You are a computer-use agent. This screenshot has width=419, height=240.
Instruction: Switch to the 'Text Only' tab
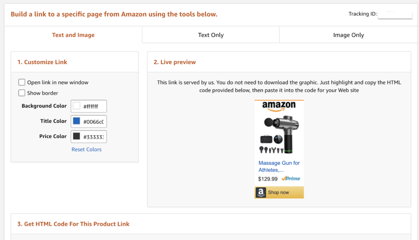211,35
